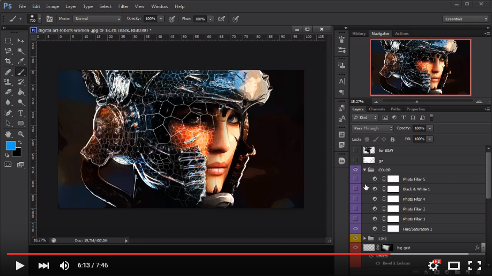
Task: Select the Zoom tool
Action: [21, 134]
